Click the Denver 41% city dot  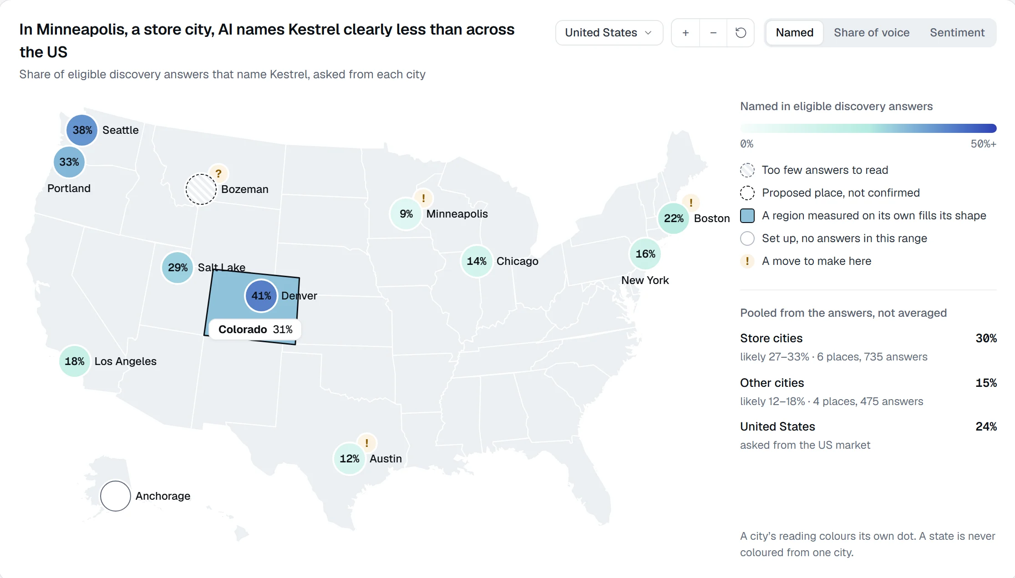click(x=261, y=296)
